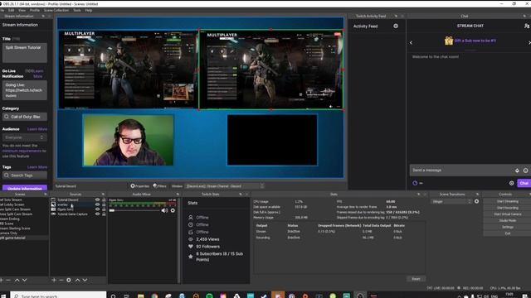
Task: Remove selected source with minus icon
Action: 61,280
